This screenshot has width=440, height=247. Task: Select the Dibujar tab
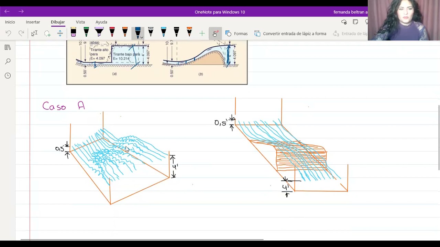click(x=58, y=22)
